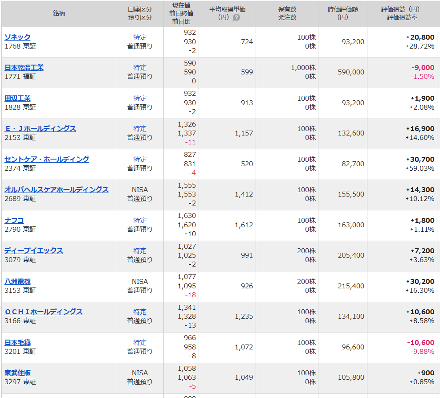Click the 155,500 market value
The height and width of the screenshot is (398, 440).
(351, 194)
